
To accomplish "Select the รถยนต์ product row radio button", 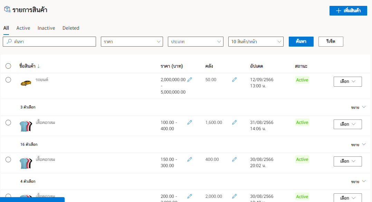I will click(x=8, y=80).
